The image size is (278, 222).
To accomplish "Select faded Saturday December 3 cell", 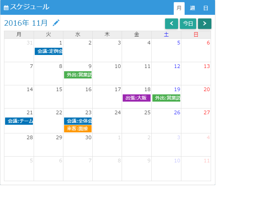I will pyautogui.click(x=166, y=145).
